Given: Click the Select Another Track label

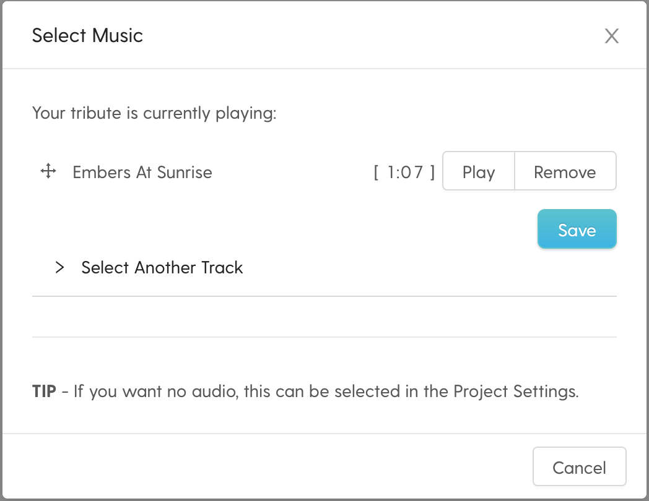Looking at the screenshot, I should 162,267.
